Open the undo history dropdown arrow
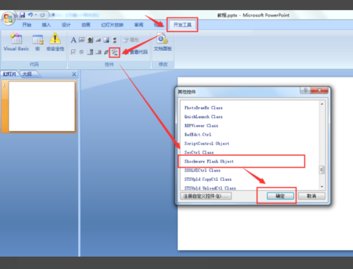 (x=36, y=15)
